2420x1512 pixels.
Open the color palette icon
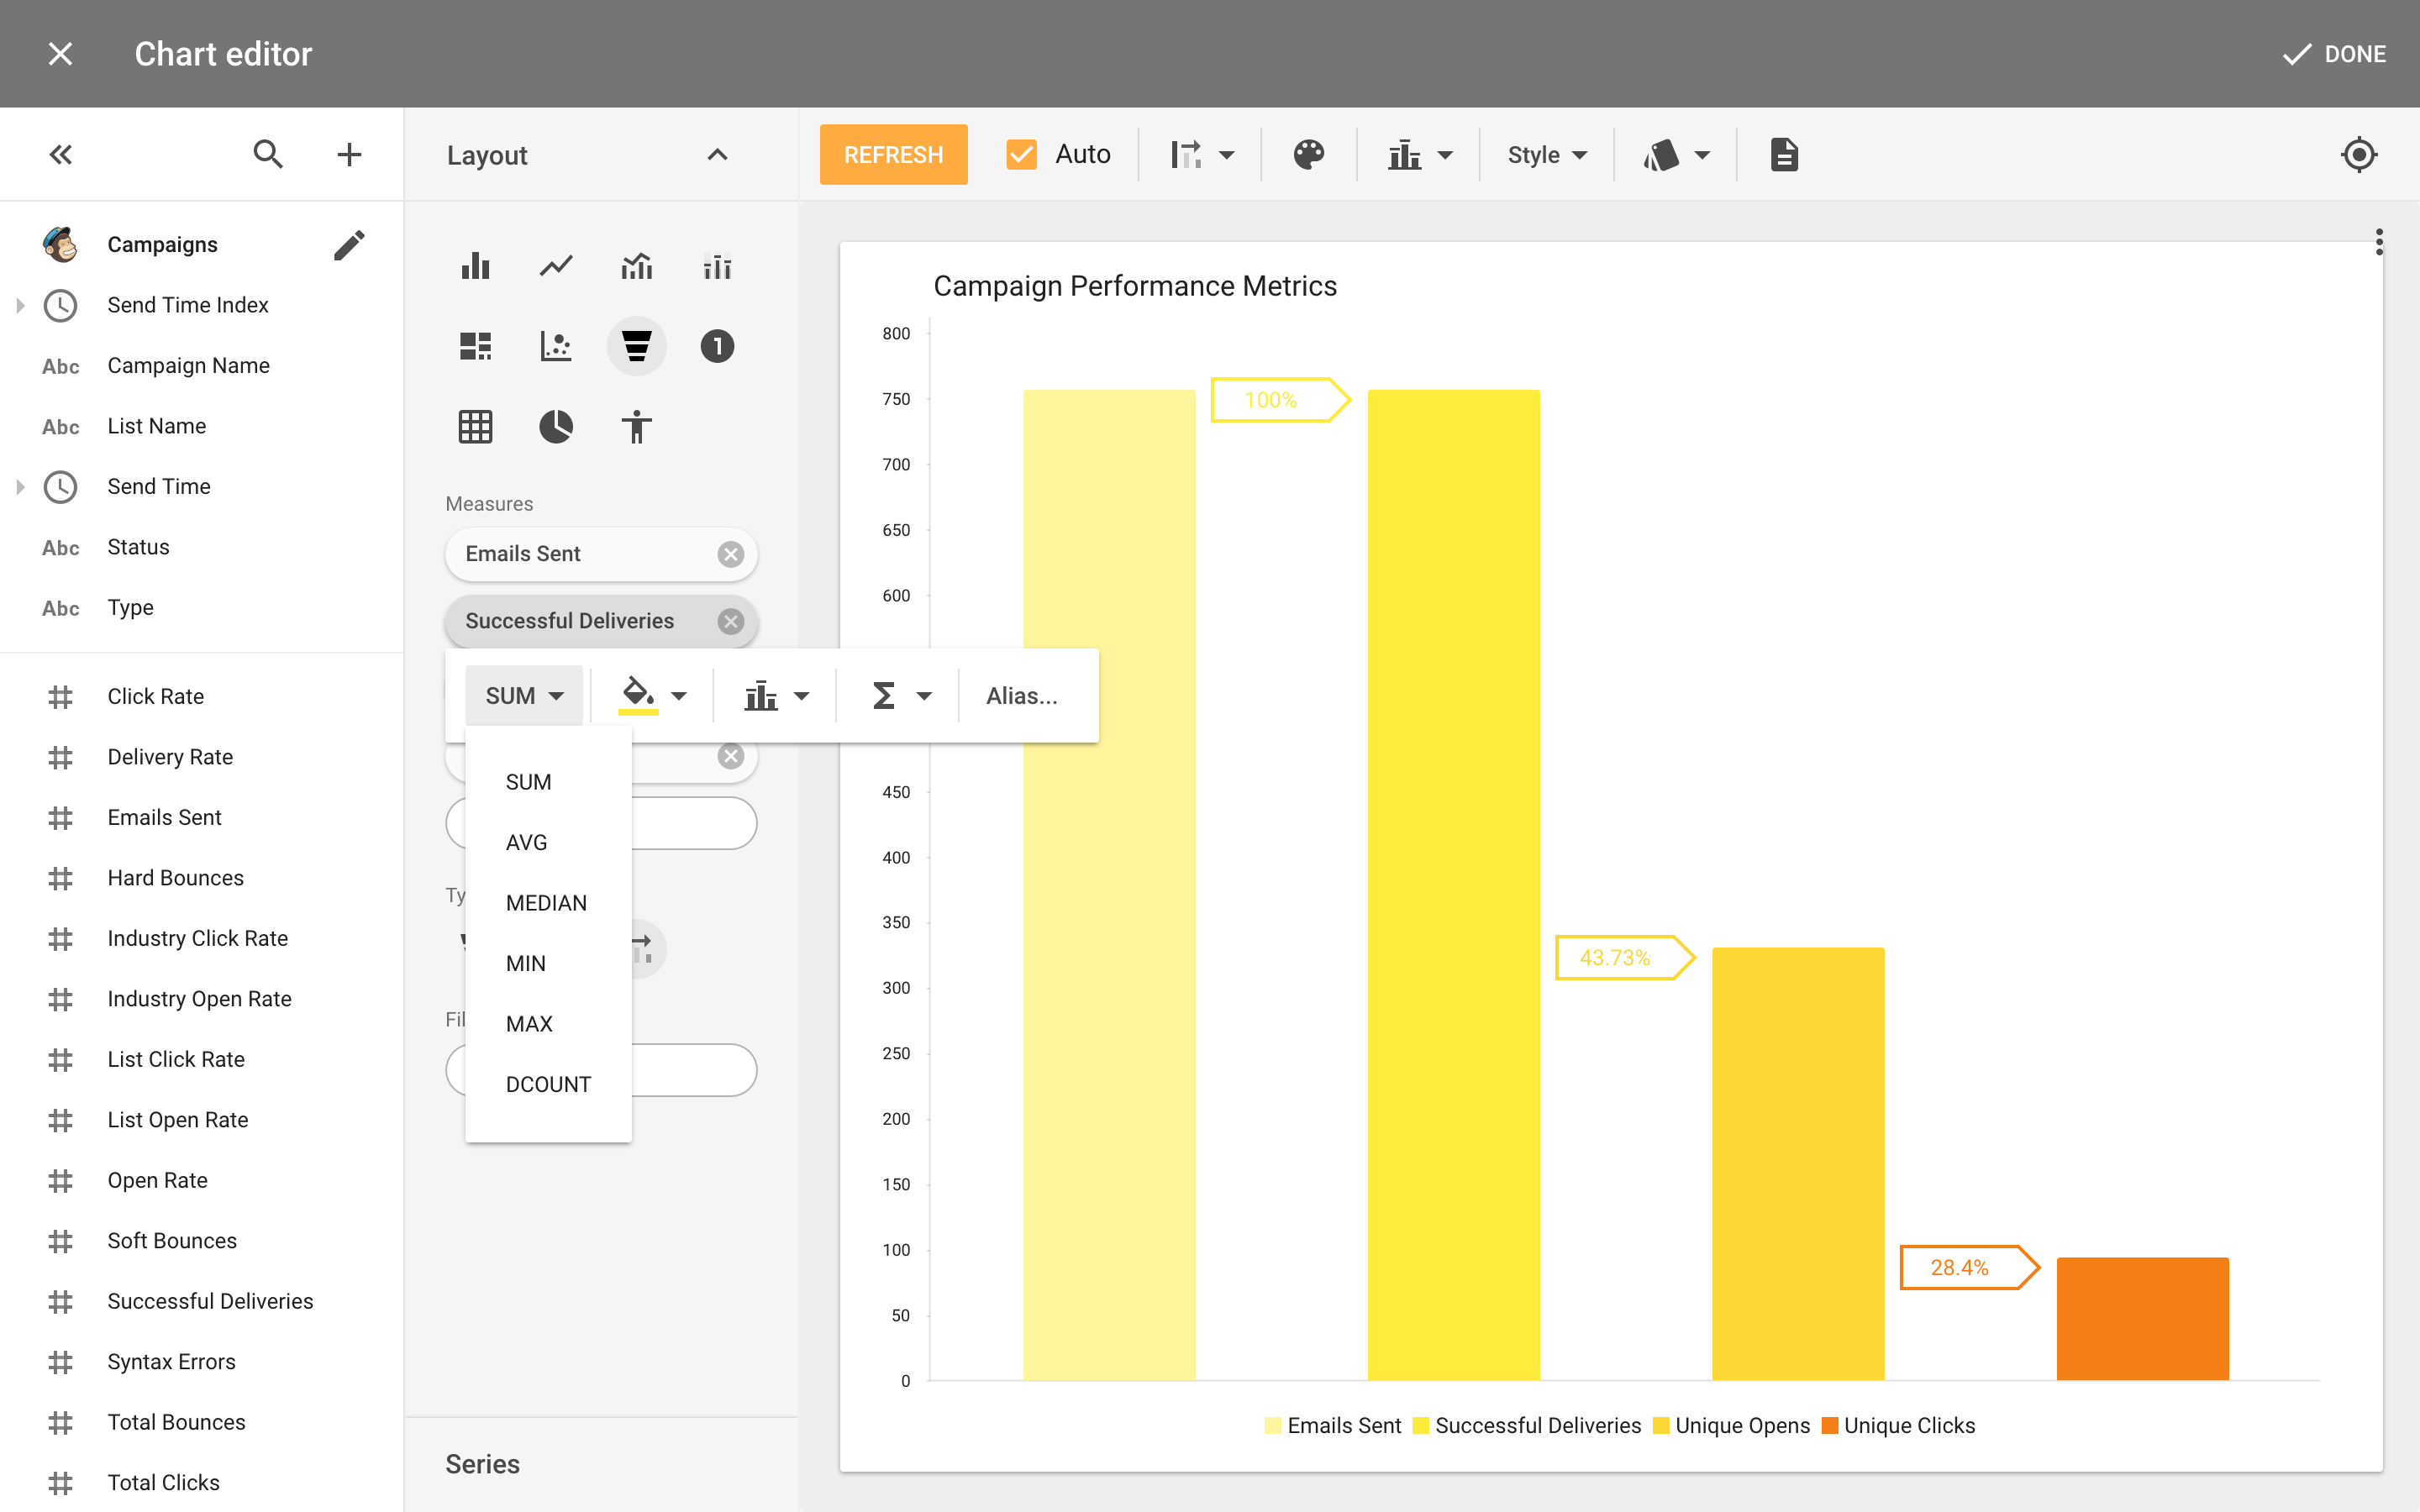click(1308, 155)
